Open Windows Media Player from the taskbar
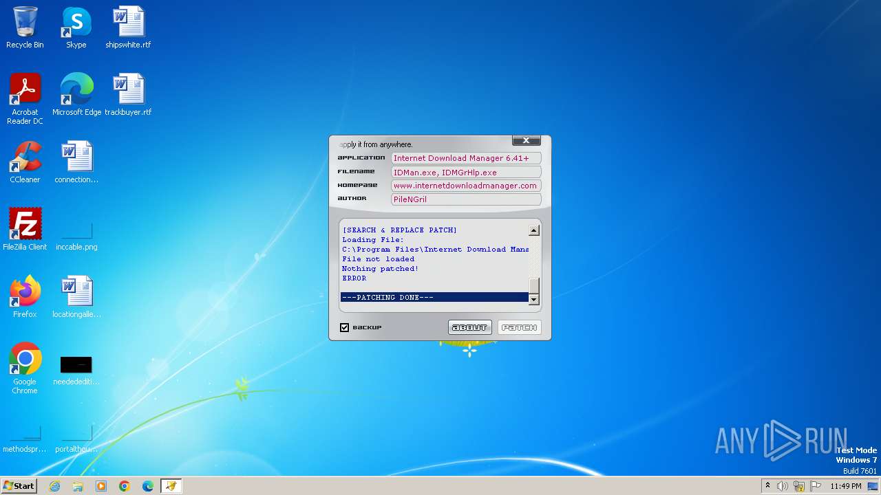This screenshot has width=881, height=495. coord(101,486)
